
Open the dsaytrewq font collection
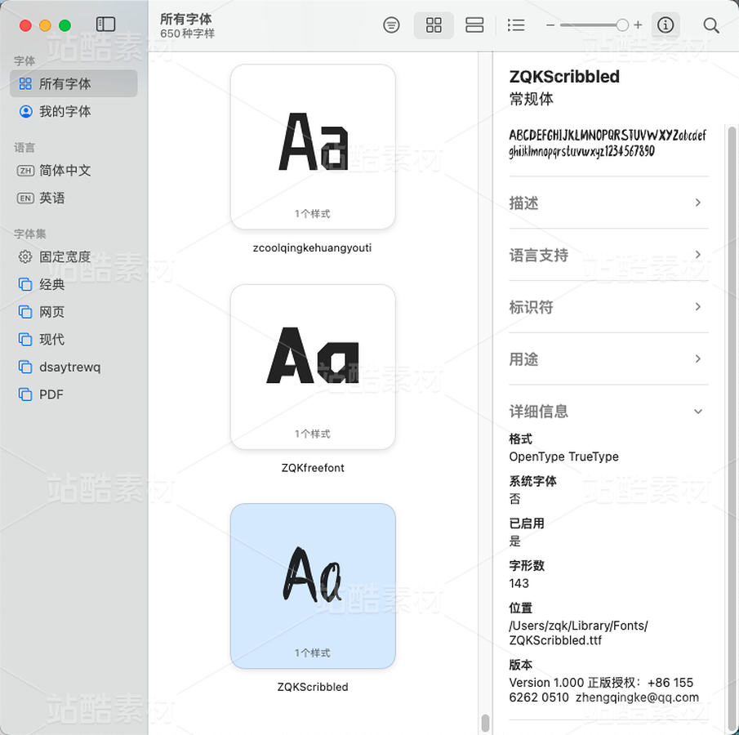(73, 367)
